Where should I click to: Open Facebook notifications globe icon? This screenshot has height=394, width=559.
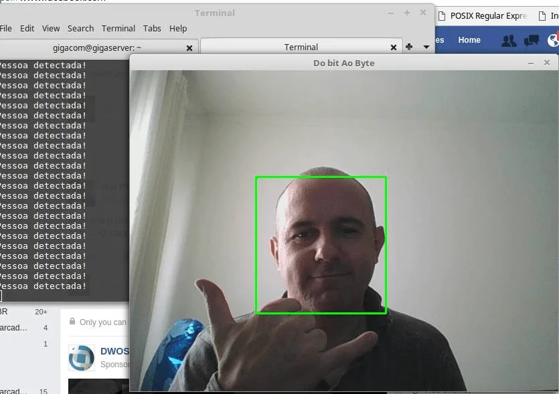[x=553, y=40]
